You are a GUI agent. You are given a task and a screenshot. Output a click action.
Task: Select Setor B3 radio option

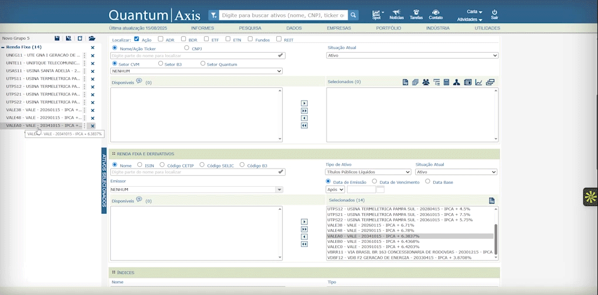[x=161, y=64]
